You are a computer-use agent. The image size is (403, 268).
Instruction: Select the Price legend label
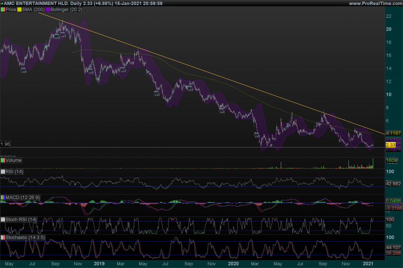[x=11, y=10]
